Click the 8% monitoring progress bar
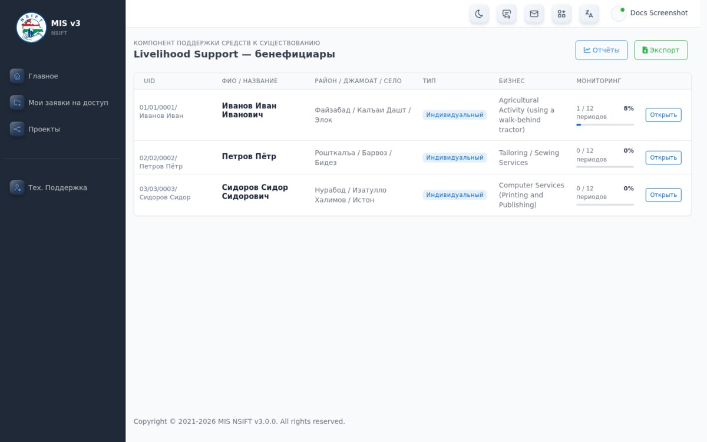The width and height of the screenshot is (707, 442). pos(605,124)
